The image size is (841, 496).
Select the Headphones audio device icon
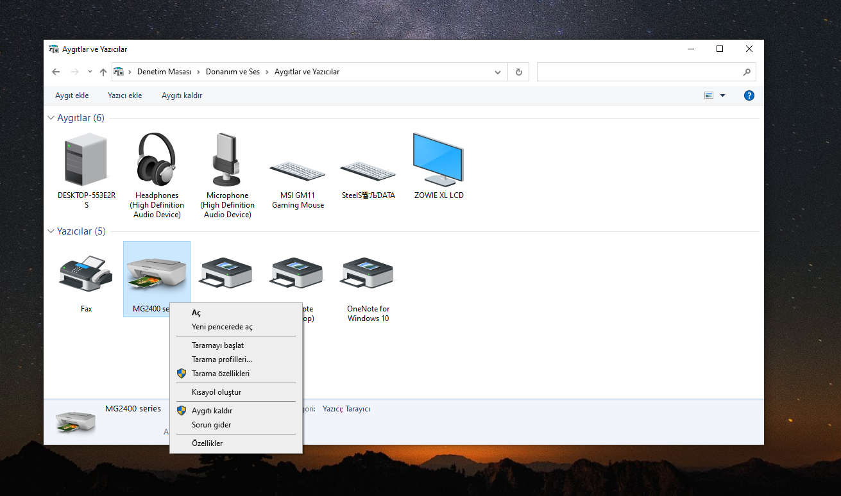click(157, 158)
